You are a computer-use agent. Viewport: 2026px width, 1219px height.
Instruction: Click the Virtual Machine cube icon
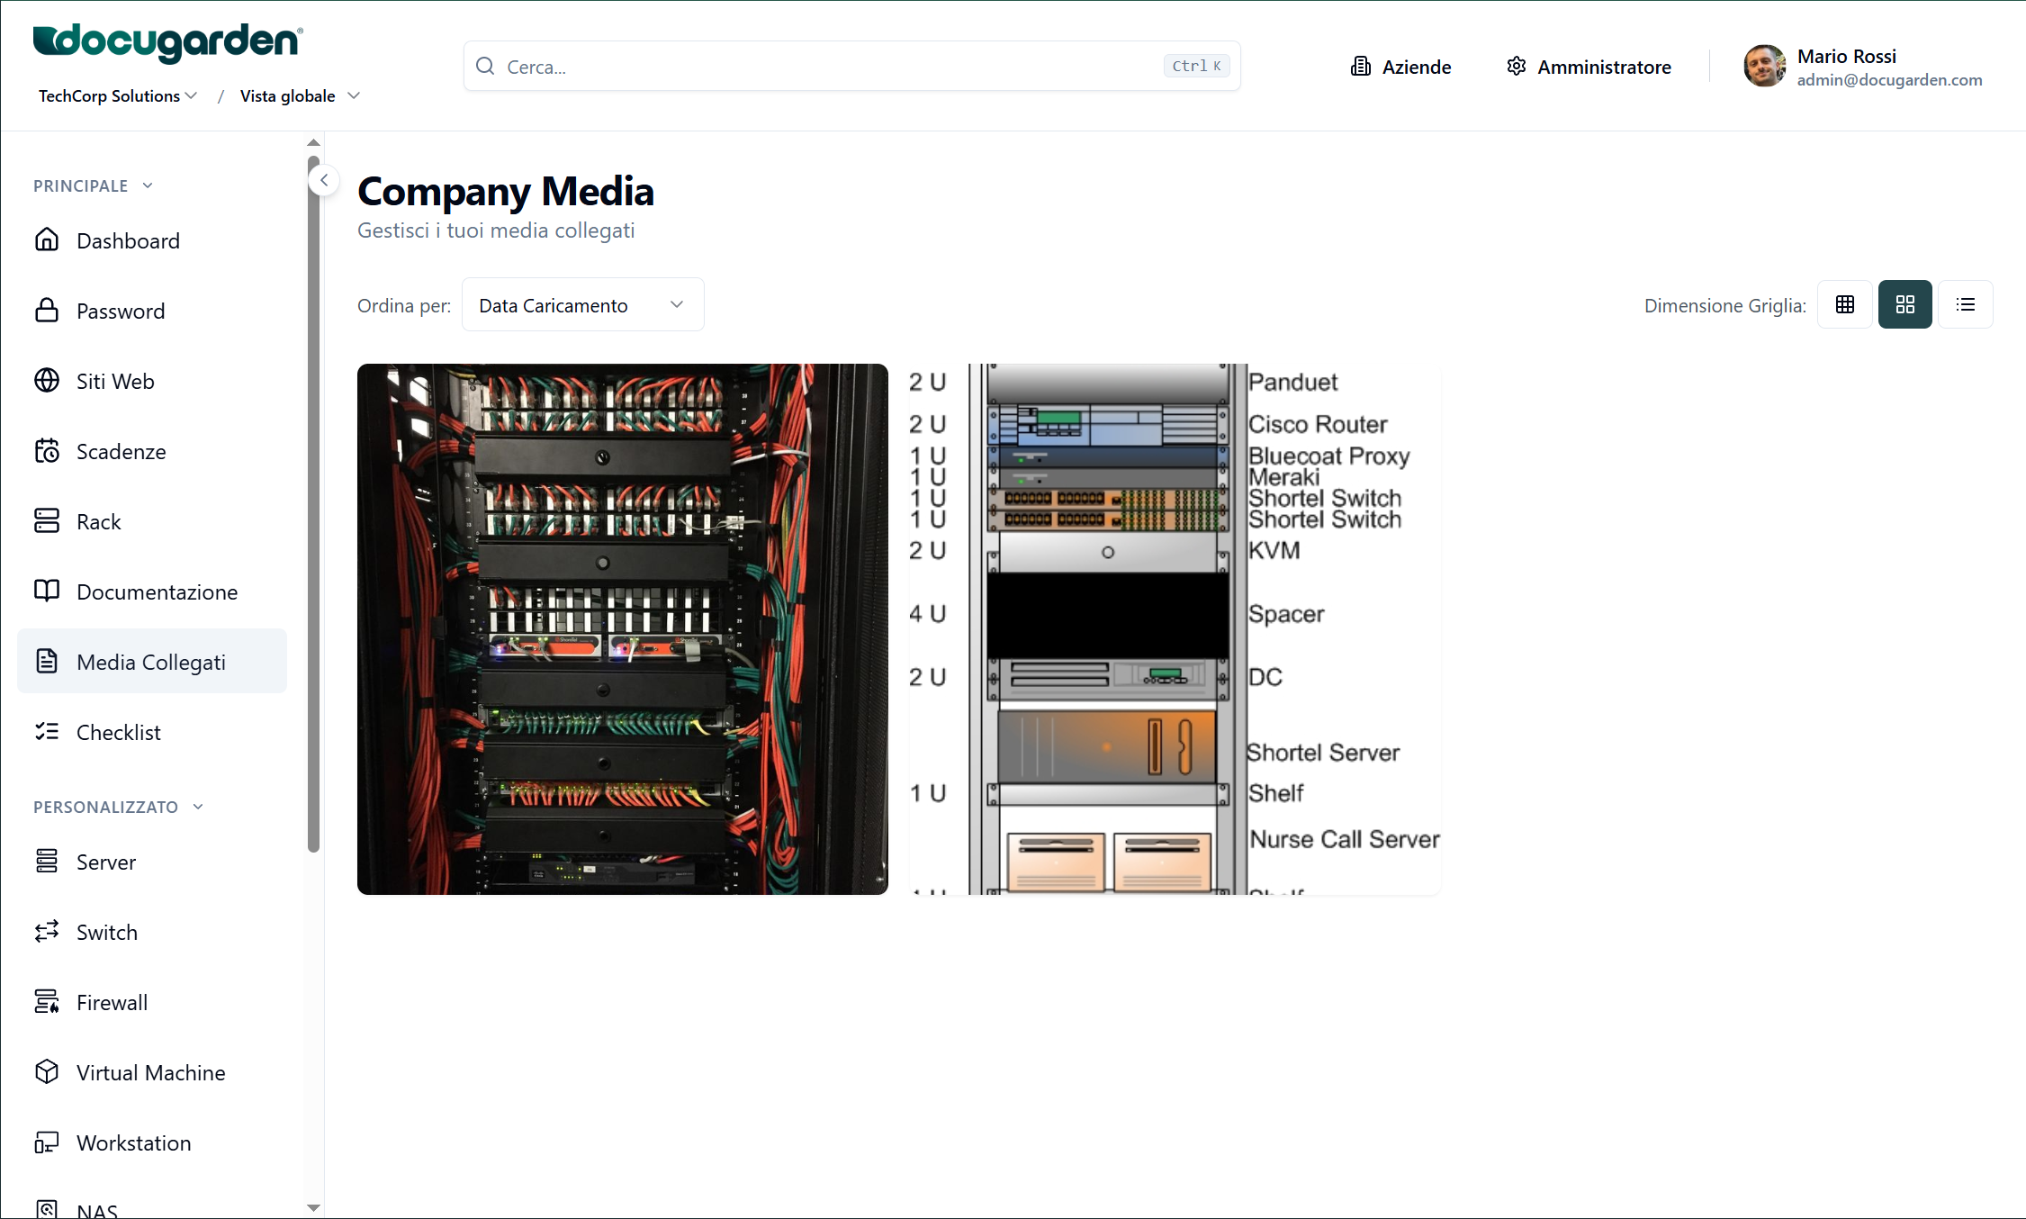(47, 1072)
